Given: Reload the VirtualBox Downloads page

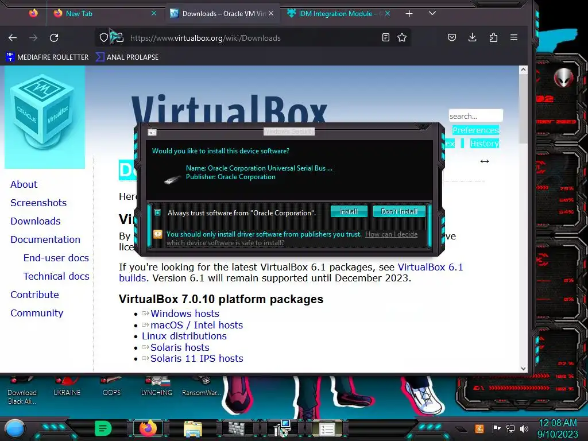Looking at the screenshot, I should 54,37.
